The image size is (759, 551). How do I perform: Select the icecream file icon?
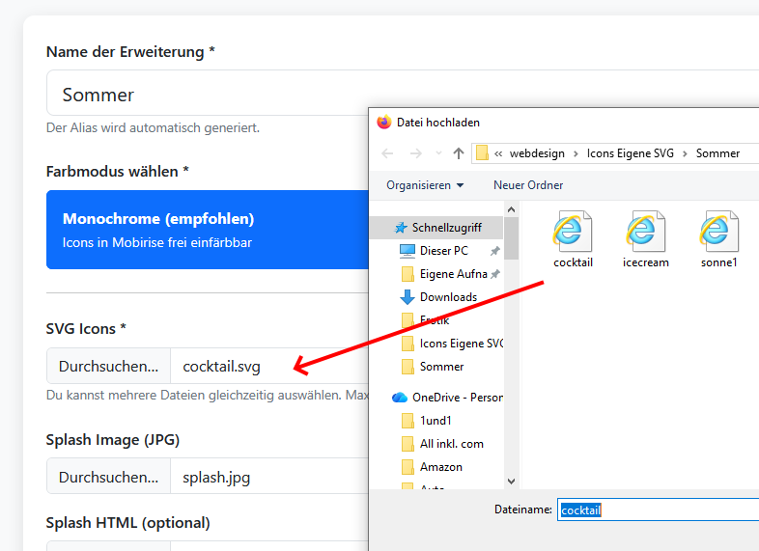click(645, 233)
